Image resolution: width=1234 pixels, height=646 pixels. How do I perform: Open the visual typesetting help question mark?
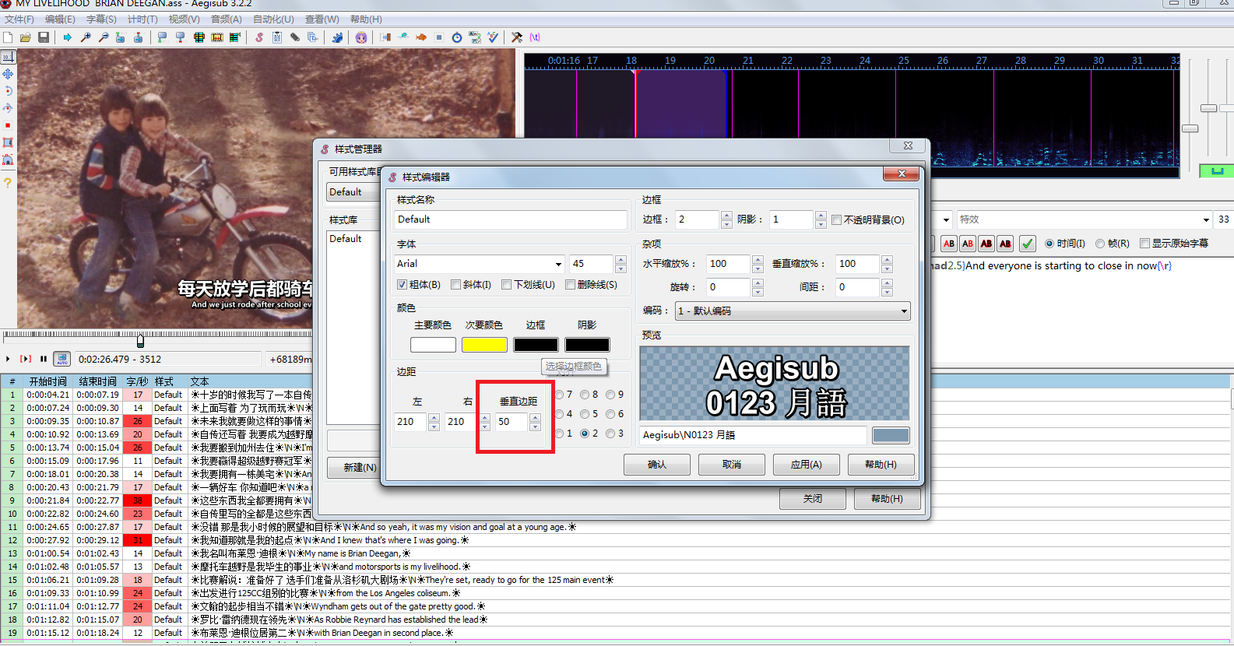(x=8, y=183)
